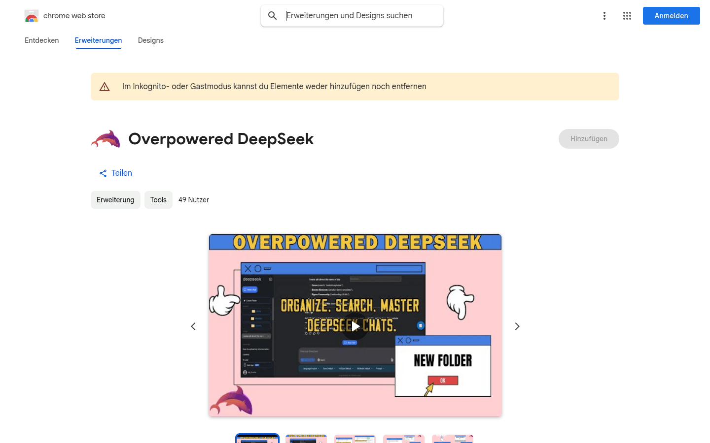This screenshot has width=710, height=443.
Task: Select the second preview thumbnail
Action: pyautogui.click(x=306, y=439)
